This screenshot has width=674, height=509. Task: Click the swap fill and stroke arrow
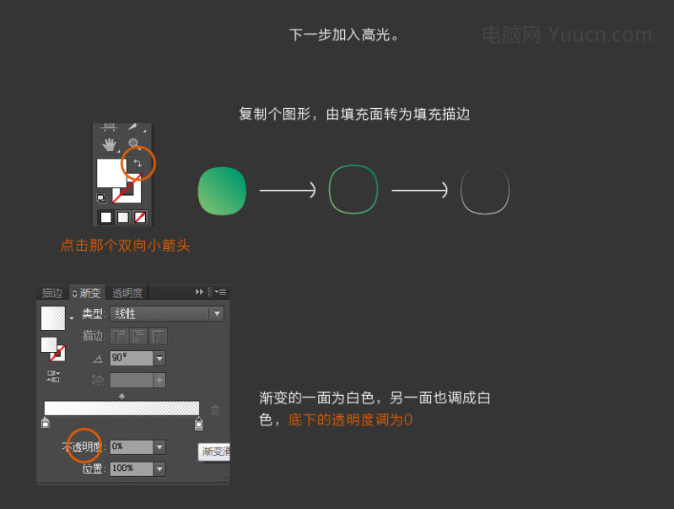coord(137,163)
